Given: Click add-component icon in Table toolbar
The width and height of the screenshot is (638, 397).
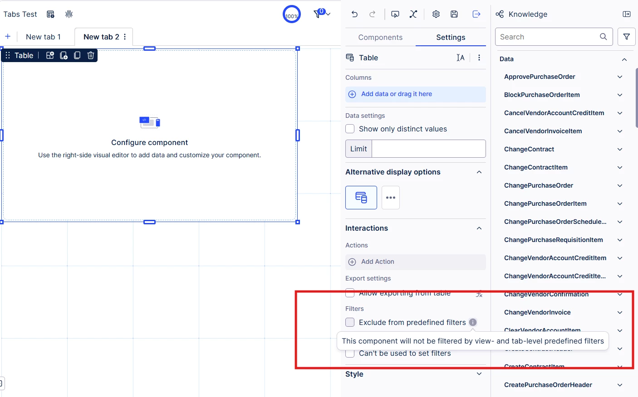Looking at the screenshot, I should [x=50, y=55].
